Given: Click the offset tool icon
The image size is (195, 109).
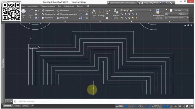Looking at the screenshot, I should (87, 18).
